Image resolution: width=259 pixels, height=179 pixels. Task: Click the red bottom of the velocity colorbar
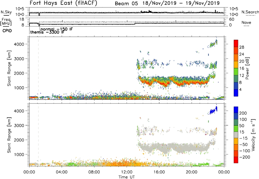(x=236, y=160)
